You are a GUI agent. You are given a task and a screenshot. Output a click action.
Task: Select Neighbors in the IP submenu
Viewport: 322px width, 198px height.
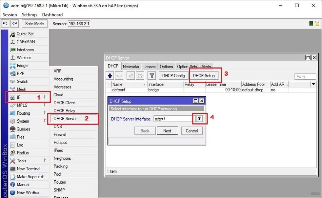(73, 158)
